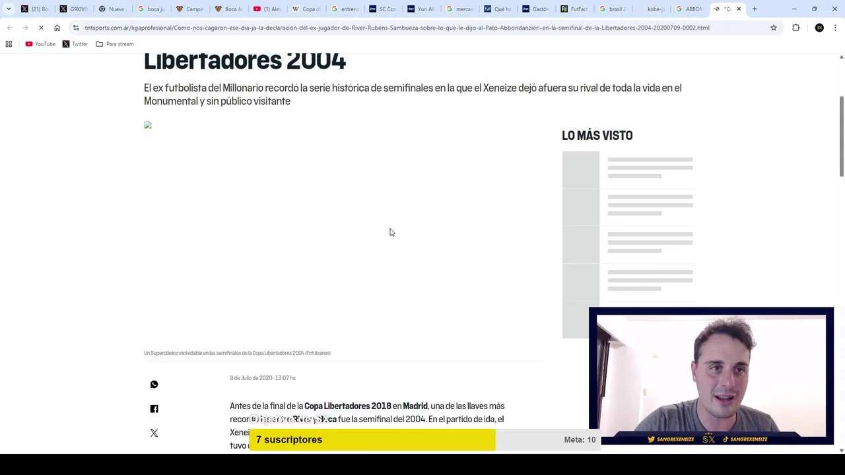
Task: Share the article on Facebook
Action: pyautogui.click(x=154, y=409)
